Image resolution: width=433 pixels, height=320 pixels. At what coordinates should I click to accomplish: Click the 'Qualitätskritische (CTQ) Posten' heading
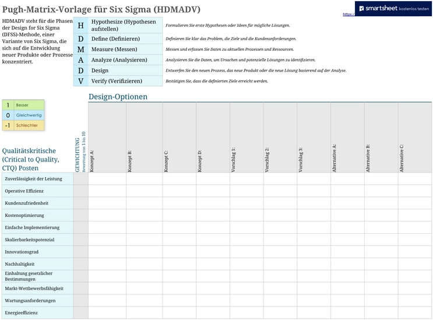[x=31, y=160]
